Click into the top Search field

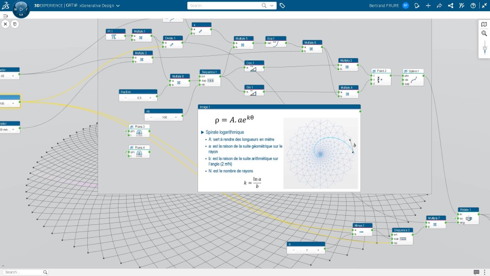click(x=225, y=6)
